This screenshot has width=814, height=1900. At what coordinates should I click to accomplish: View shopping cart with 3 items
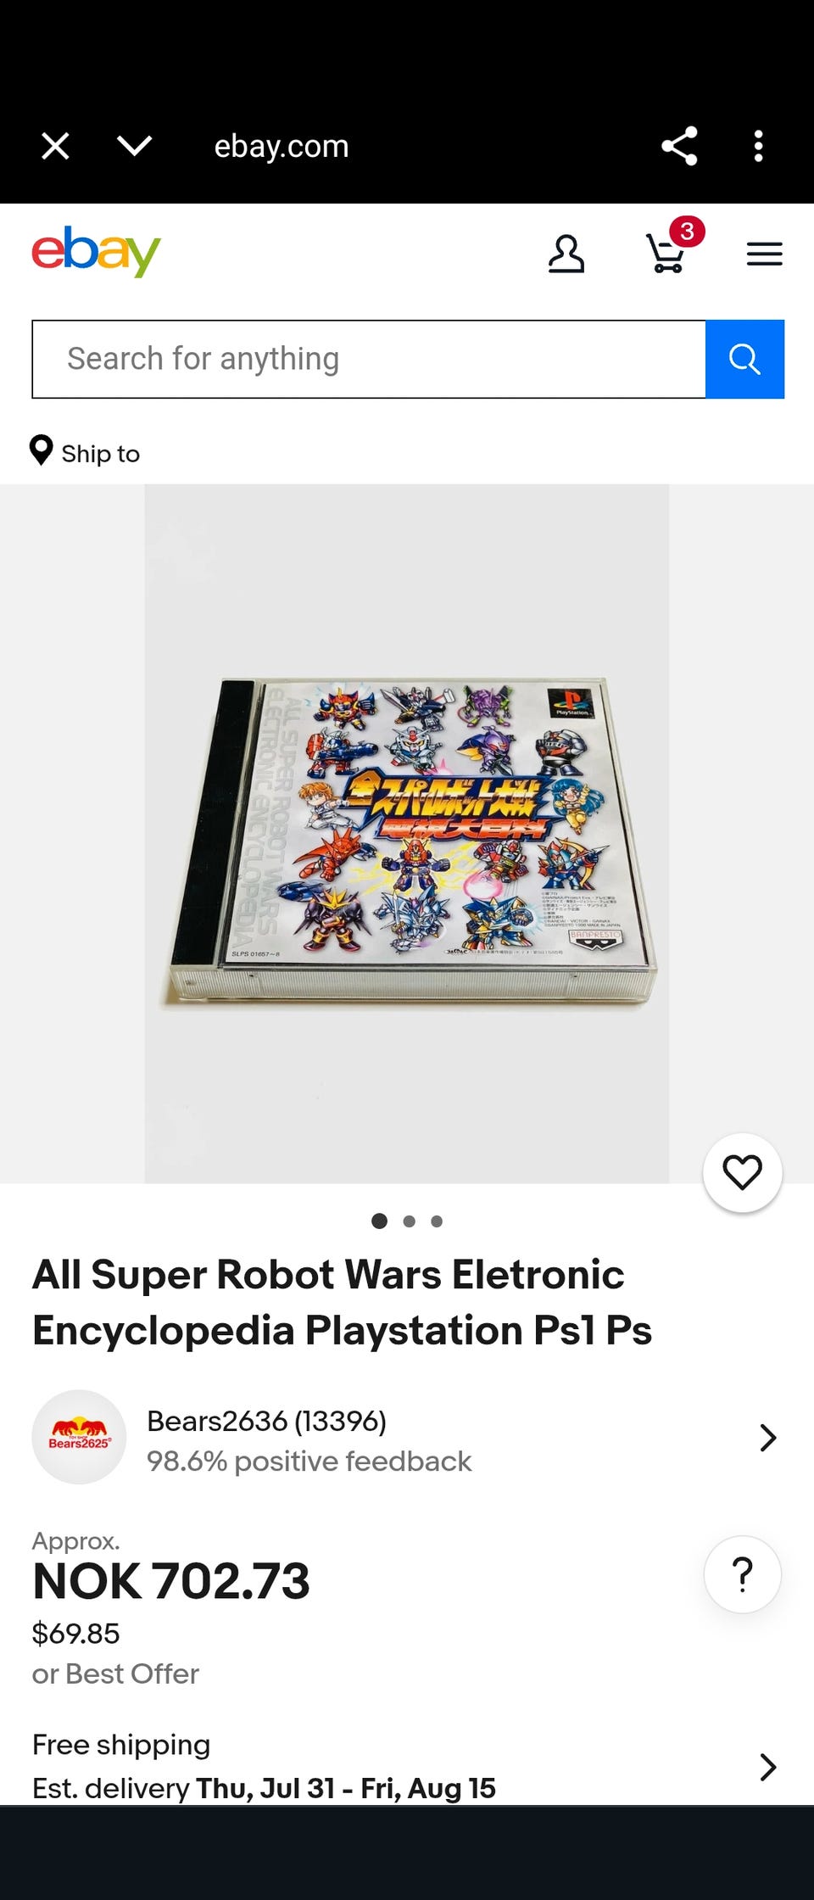672,249
